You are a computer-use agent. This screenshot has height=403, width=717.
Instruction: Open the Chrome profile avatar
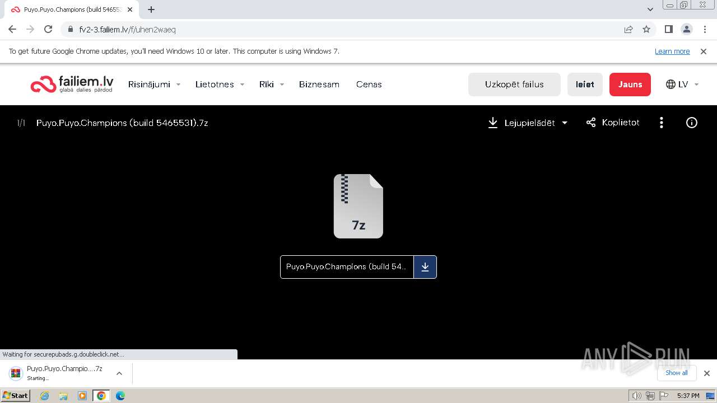coord(686,30)
